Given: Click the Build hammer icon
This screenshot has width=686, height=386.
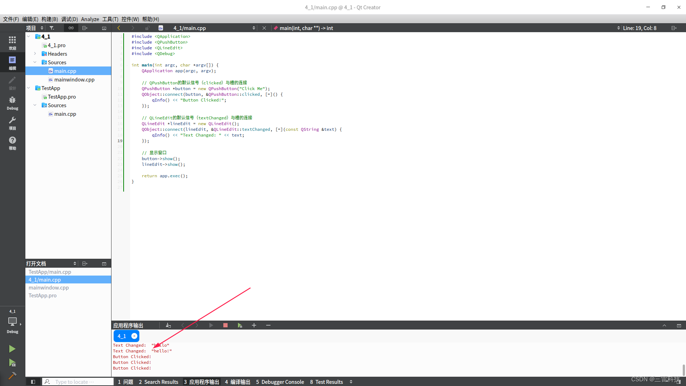Looking at the screenshot, I should (12, 376).
